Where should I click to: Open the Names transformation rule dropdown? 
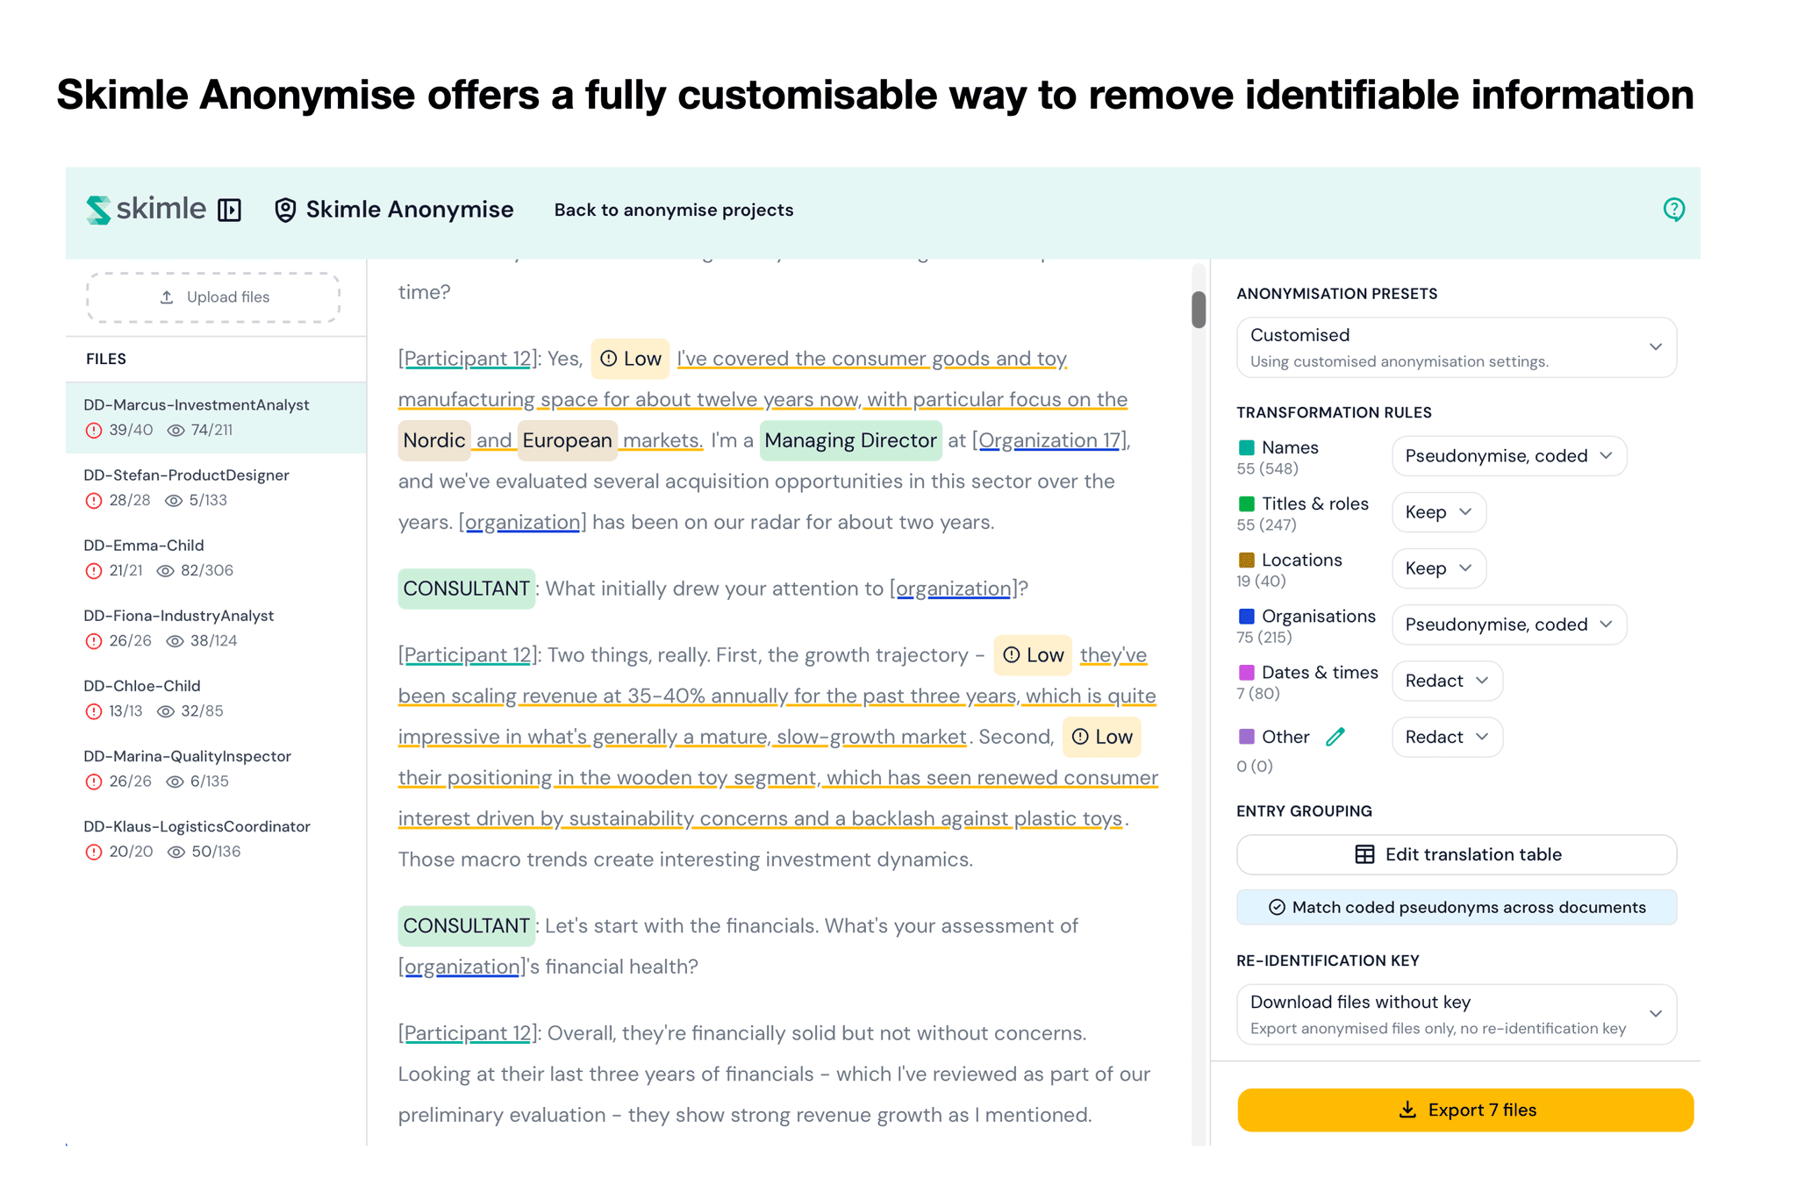click(x=1508, y=455)
